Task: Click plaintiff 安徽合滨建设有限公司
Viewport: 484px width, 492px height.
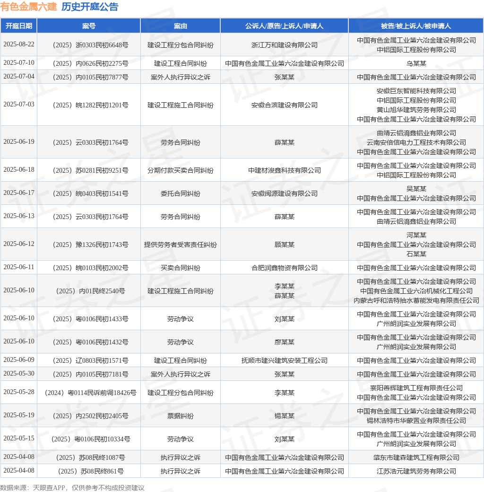Action: click(285, 105)
